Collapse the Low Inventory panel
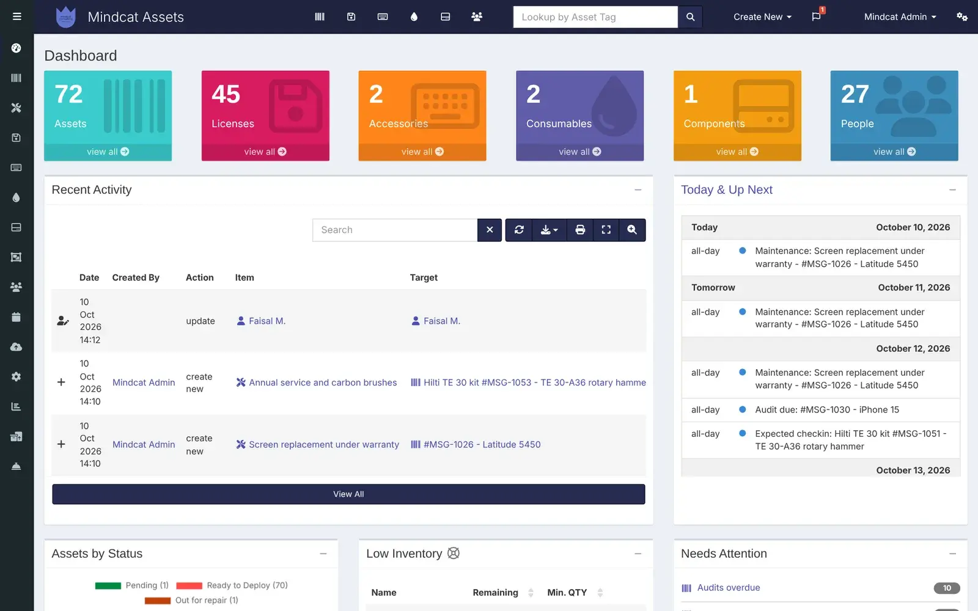The height and width of the screenshot is (611, 978). tap(638, 554)
